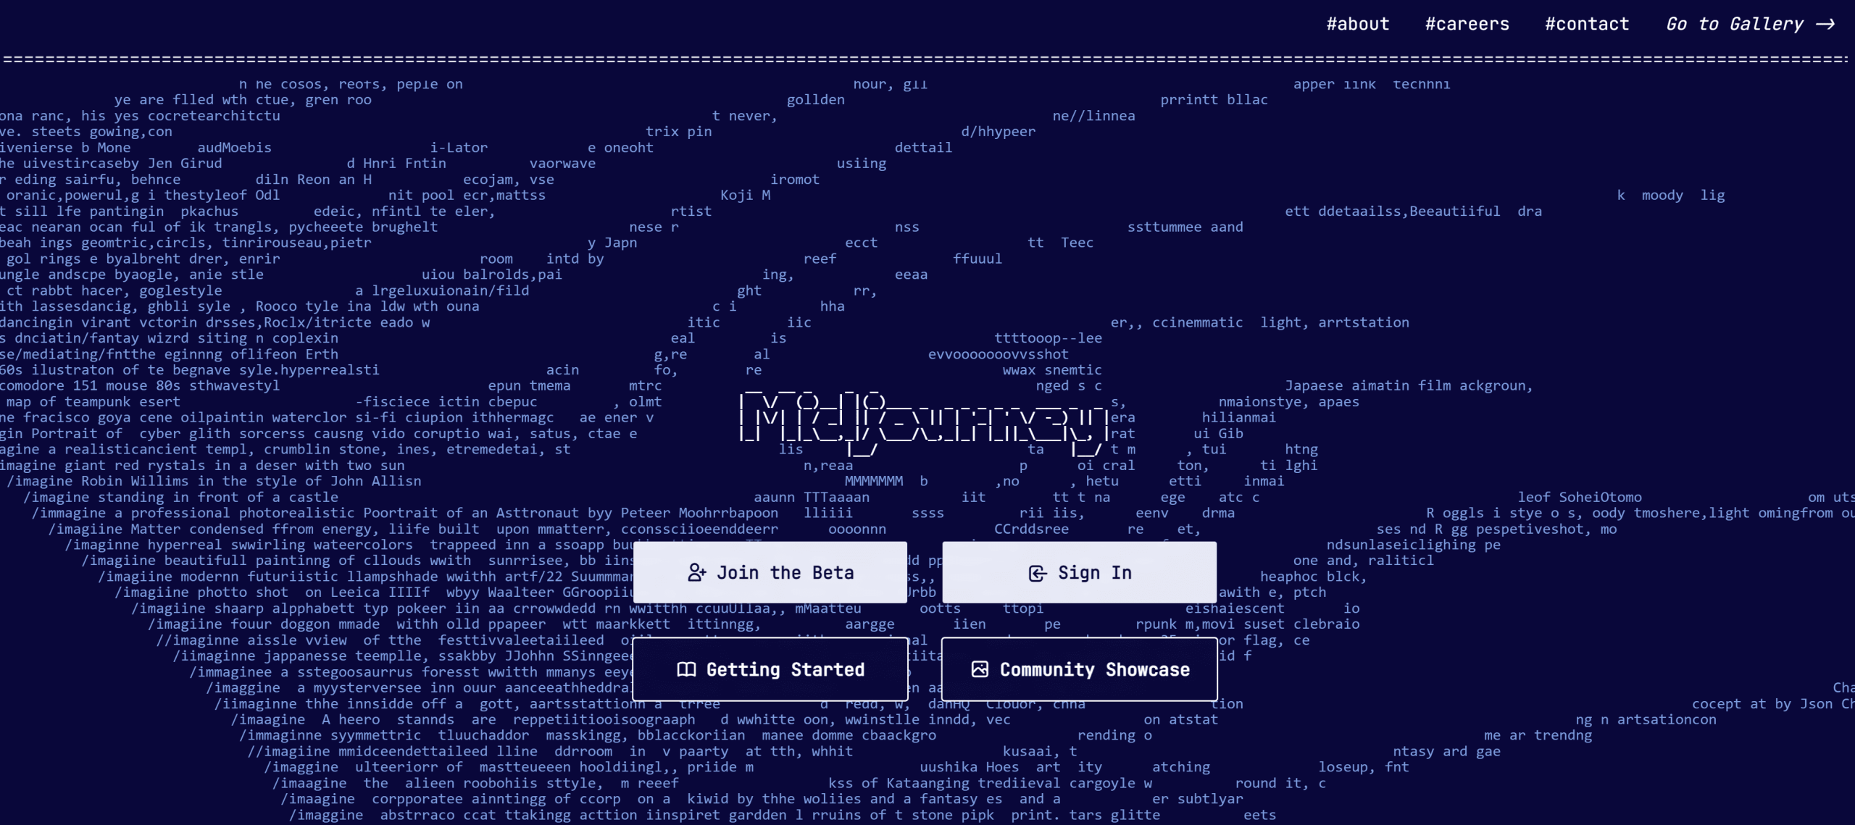Open the Getting Started button text
The width and height of the screenshot is (1855, 825).
tap(785, 669)
